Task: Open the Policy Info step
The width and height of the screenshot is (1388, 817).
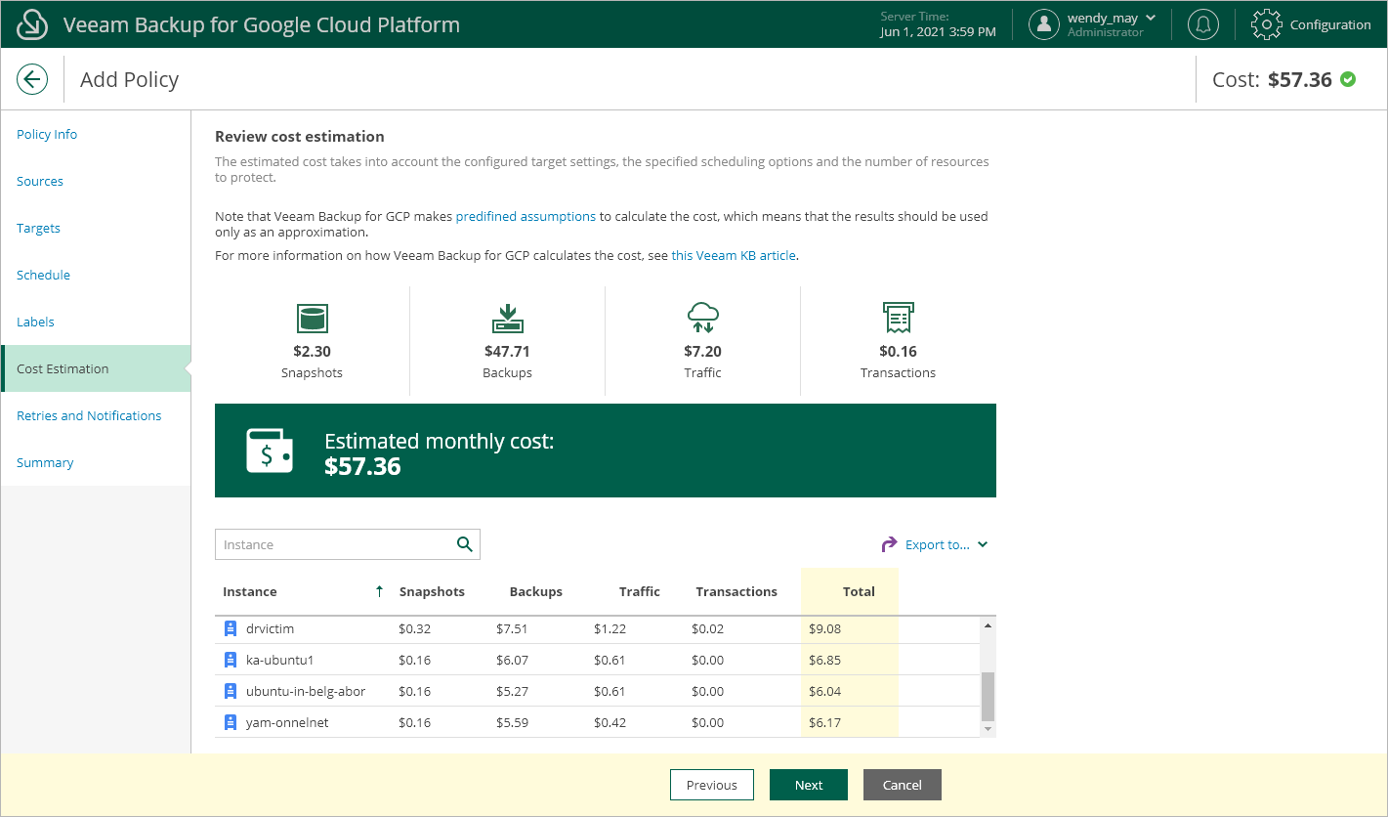Action: click(x=47, y=134)
